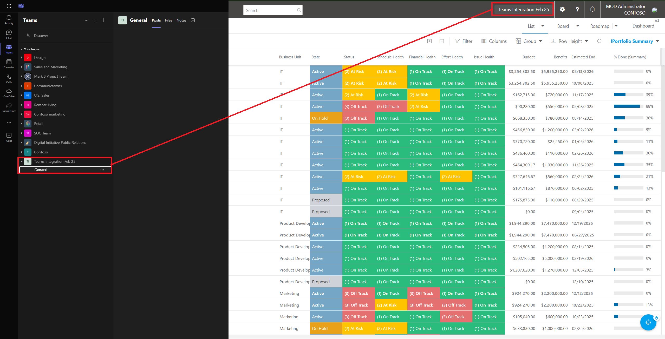Click the refresh icon in toolbar
Image resolution: width=665 pixels, height=339 pixels.
pos(599,41)
